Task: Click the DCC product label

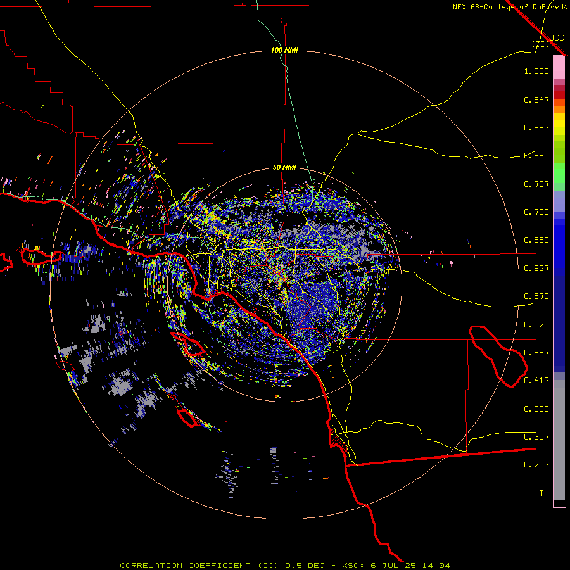Action: pos(557,38)
